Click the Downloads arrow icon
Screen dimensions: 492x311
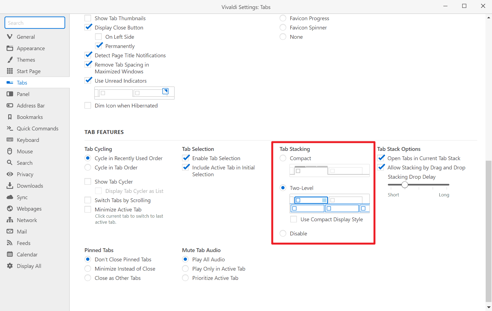pyautogui.click(x=10, y=186)
